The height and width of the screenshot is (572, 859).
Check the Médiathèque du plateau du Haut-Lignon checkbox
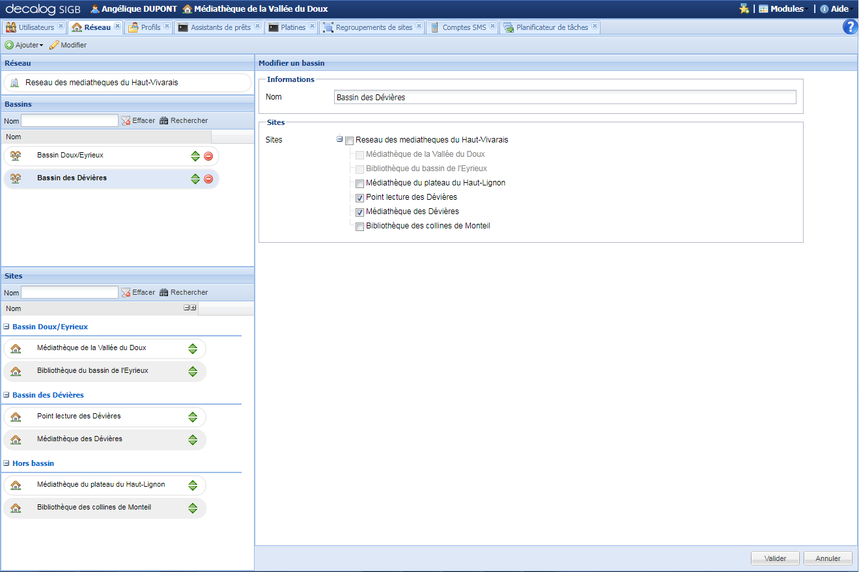(359, 184)
